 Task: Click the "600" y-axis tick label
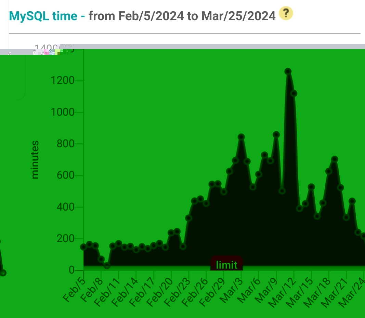pyautogui.click(x=65, y=175)
